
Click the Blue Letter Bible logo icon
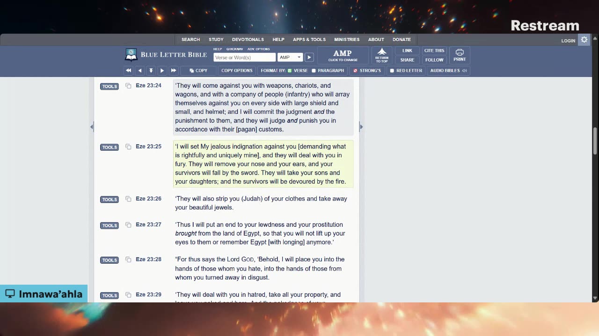131,55
